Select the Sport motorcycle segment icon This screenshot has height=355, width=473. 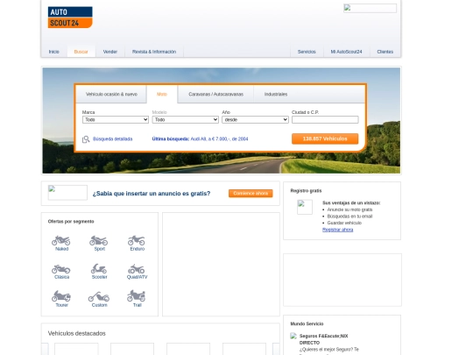[x=99, y=240]
